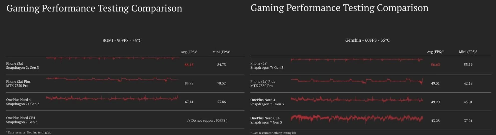
Task: Select the Phone (3a) frame graph in Genshin chart
Action: pos(357,60)
